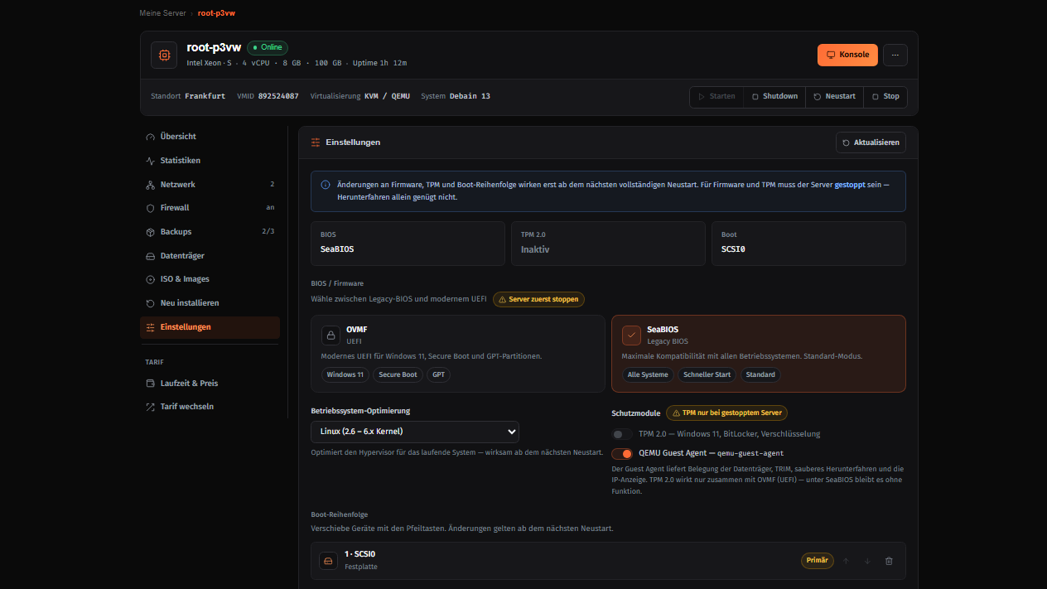Image resolution: width=1047 pixels, height=589 pixels.
Task: Click the Netzwerk nodes icon
Action: (150, 185)
